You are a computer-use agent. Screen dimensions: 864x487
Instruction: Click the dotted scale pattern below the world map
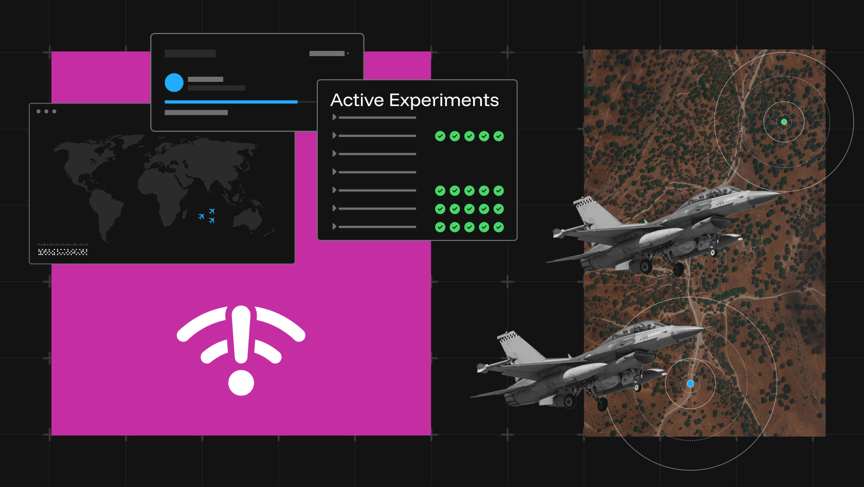point(63,252)
